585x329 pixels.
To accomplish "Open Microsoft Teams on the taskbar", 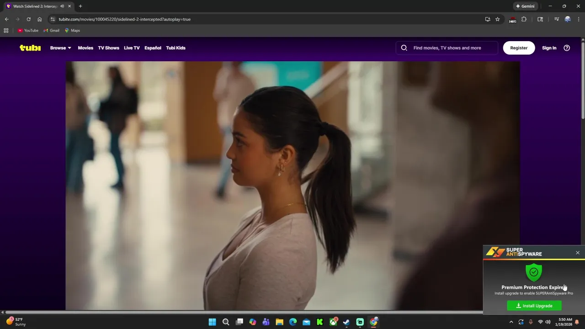I will coord(266,322).
